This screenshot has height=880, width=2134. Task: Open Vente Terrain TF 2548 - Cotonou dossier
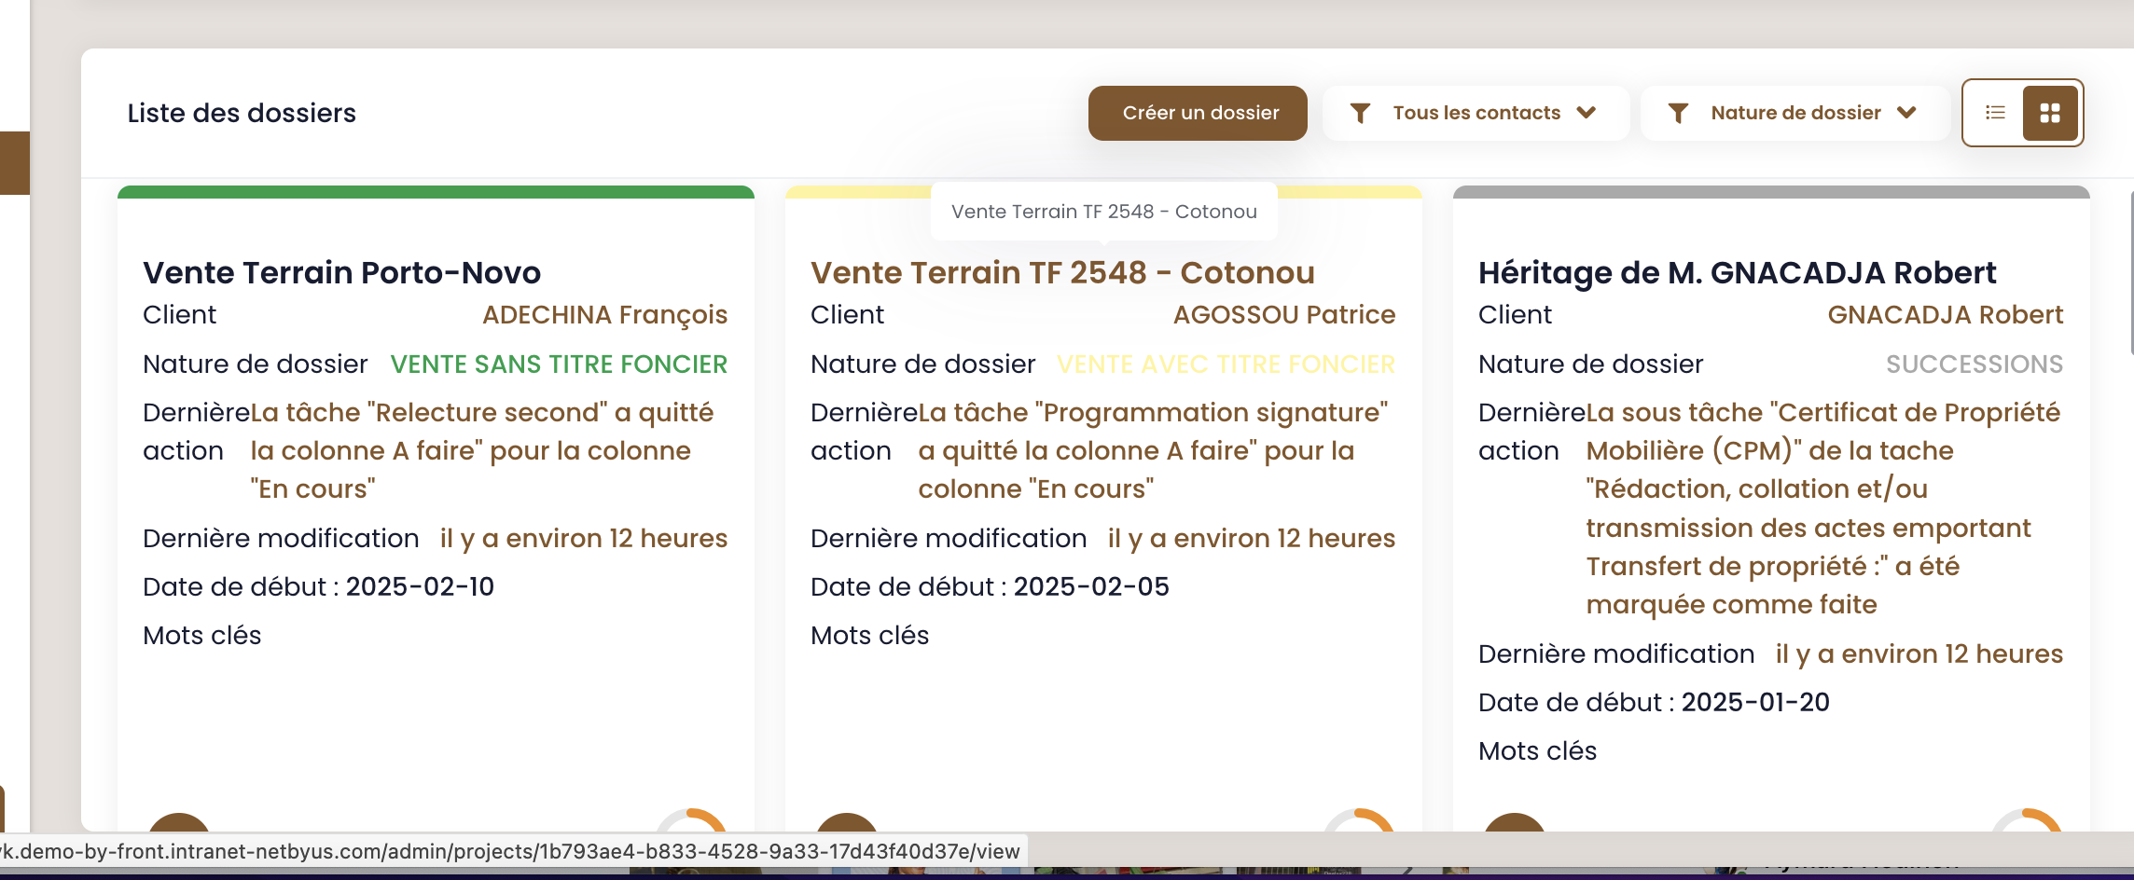(x=1062, y=272)
